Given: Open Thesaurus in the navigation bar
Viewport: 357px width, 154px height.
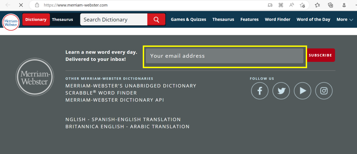Looking at the screenshot, I should coord(223,19).
